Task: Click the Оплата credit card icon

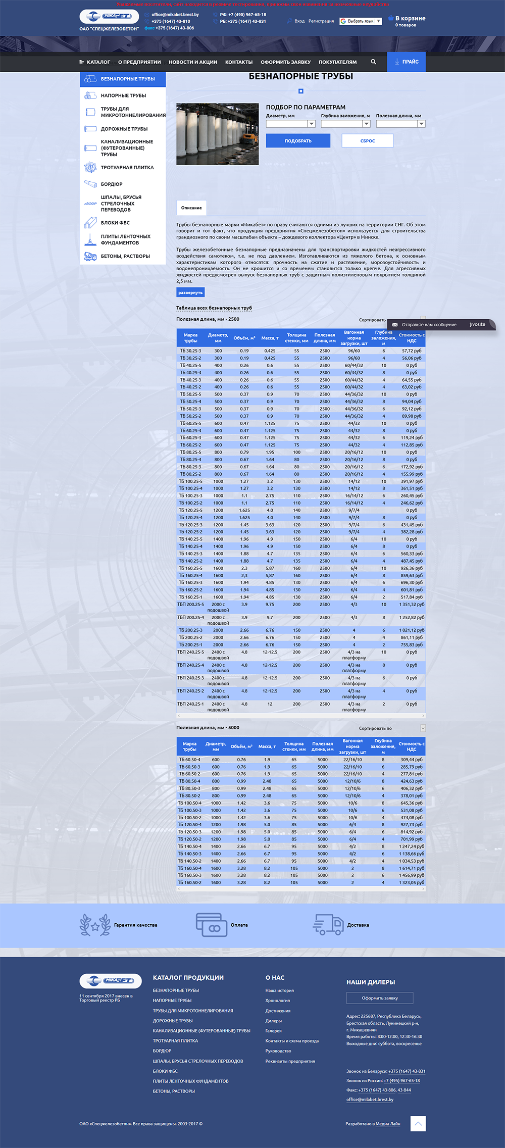Action: 211,925
